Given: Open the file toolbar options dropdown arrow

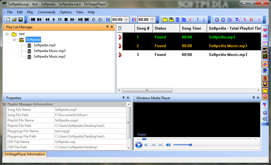Looking at the screenshot, I should (x=26, y=22).
